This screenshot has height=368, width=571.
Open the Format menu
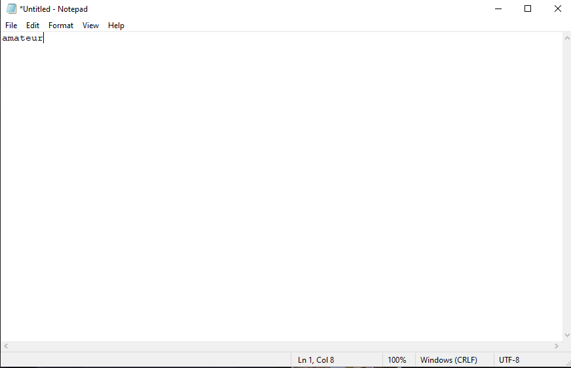tap(61, 26)
